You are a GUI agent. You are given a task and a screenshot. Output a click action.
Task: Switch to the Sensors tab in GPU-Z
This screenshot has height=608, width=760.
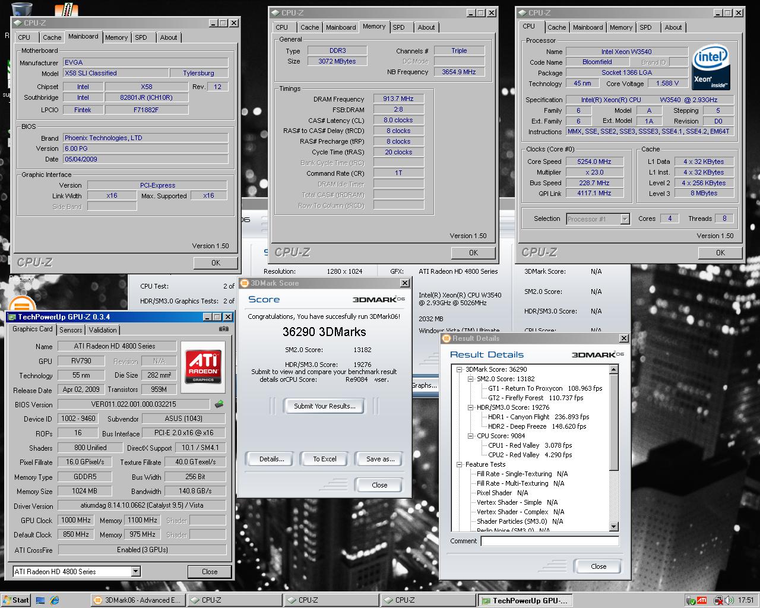[71, 330]
